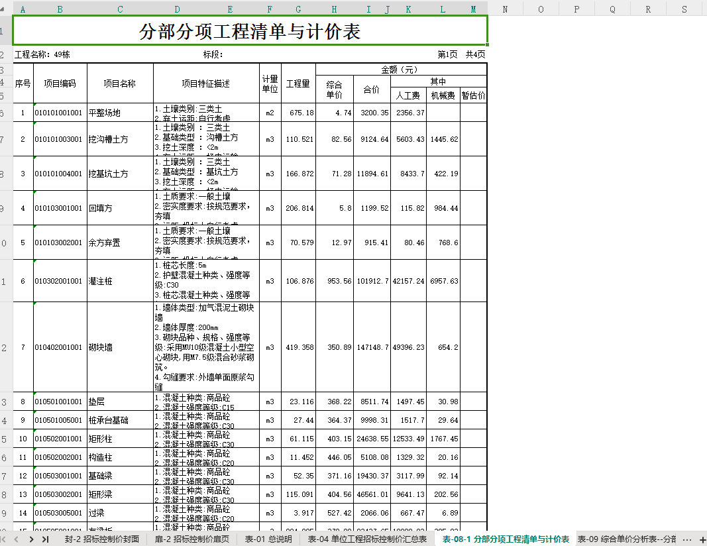This screenshot has height=546, width=707.
Task: Click the 项目特征描述 header cell
Action: pyautogui.click(x=206, y=83)
